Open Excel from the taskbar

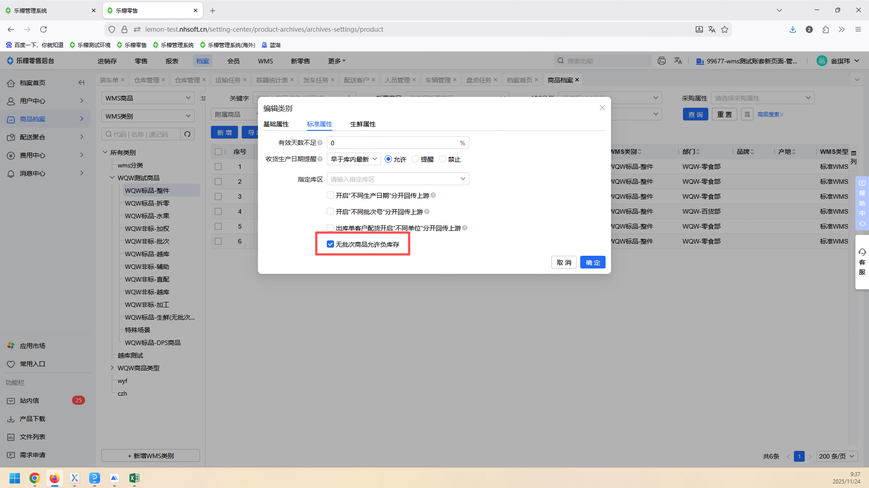(134, 478)
